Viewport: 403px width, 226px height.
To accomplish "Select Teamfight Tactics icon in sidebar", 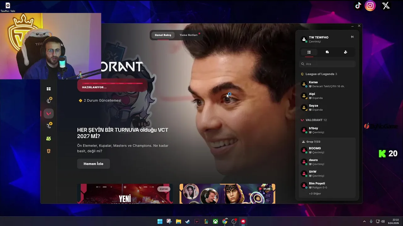I will click(49, 126).
